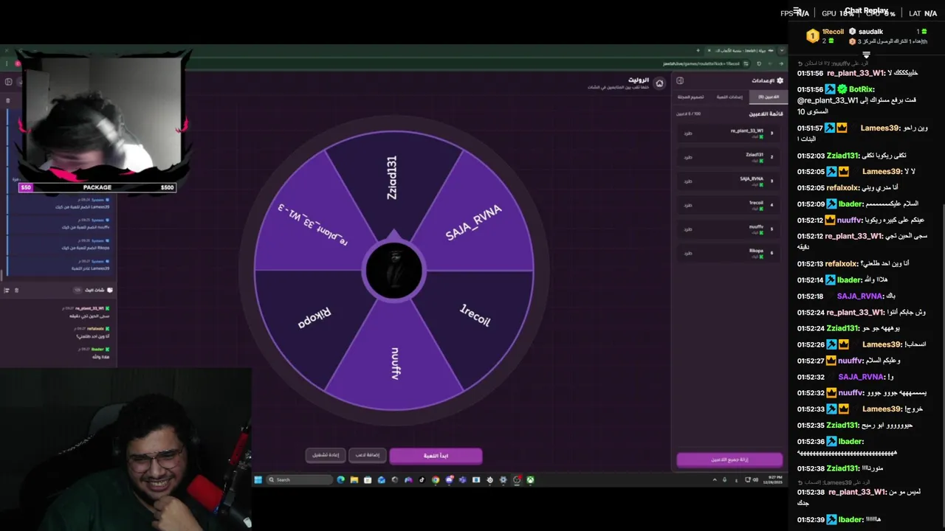Select Rikopa segment on the wheel
The height and width of the screenshot is (531, 945).
pos(313,317)
